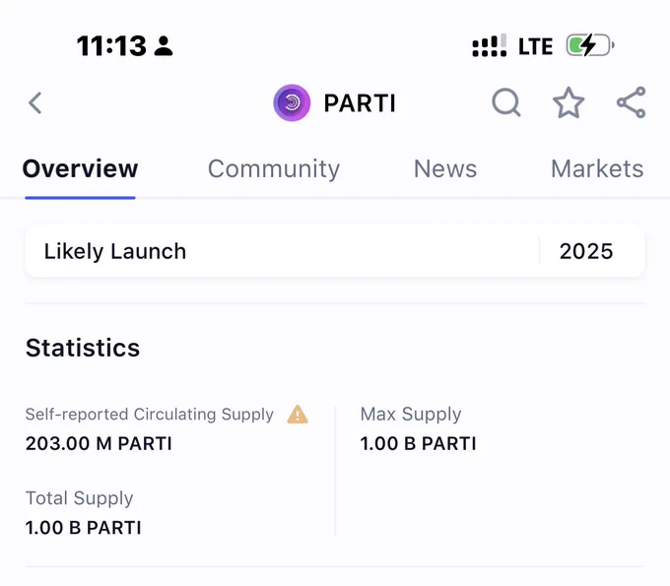
Task: Tap the 203.00 M PARTI value
Action: pyautogui.click(x=99, y=443)
